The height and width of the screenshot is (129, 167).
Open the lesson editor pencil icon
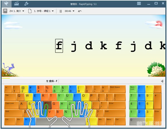(26, 4)
